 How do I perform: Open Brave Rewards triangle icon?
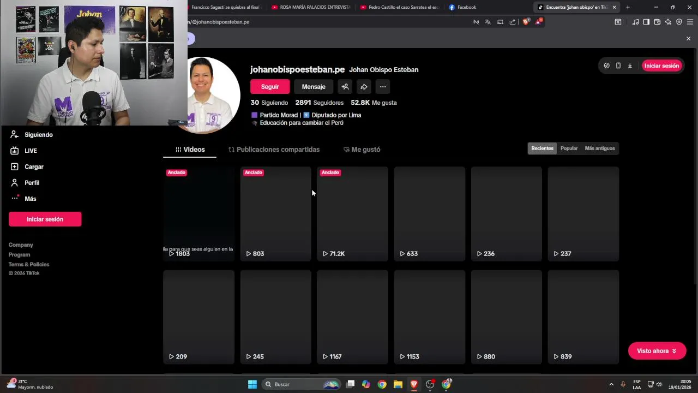(x=539, y=22)
